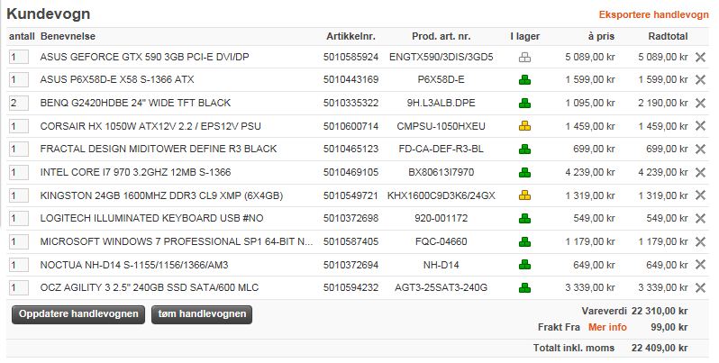719x363 pixels.
Task: Focus quantity field for OCZ AGILITY 3
Action: pyautogui.click(x=19, y=288)
